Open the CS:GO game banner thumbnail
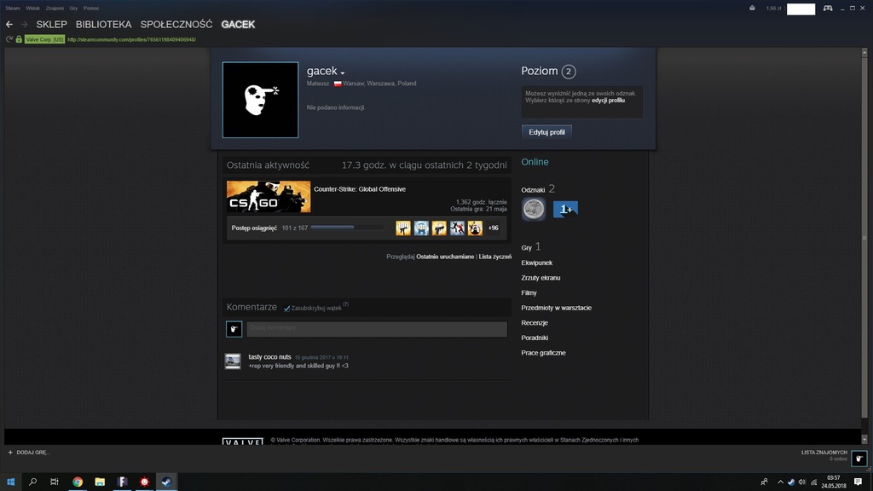This screenshot has height=491, width=873. (269, 197)
